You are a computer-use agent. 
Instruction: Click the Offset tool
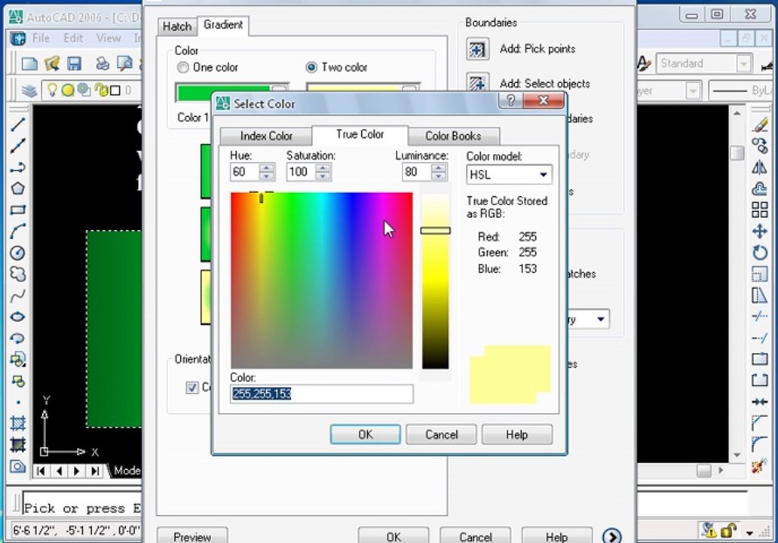pyautogui.click(x=760, y=189)
